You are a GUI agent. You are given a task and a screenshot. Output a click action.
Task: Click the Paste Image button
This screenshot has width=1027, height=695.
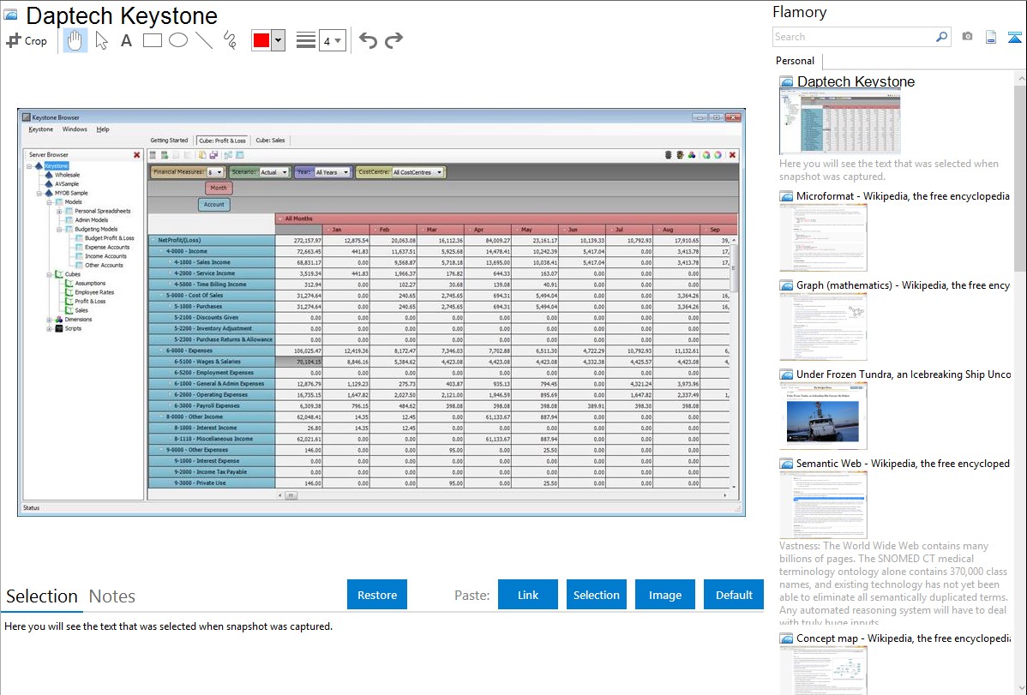coord(665,595)
